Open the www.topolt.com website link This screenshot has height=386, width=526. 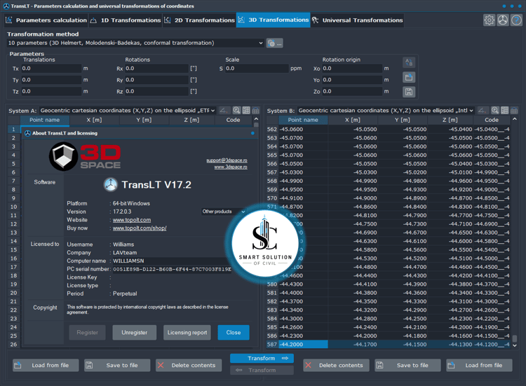[132, 220]
